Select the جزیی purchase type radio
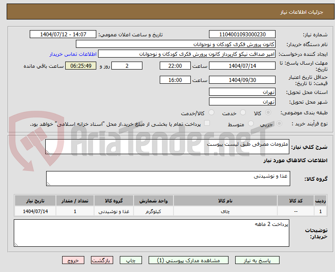Screen dimensions: 335x272 tap(279, 123)
